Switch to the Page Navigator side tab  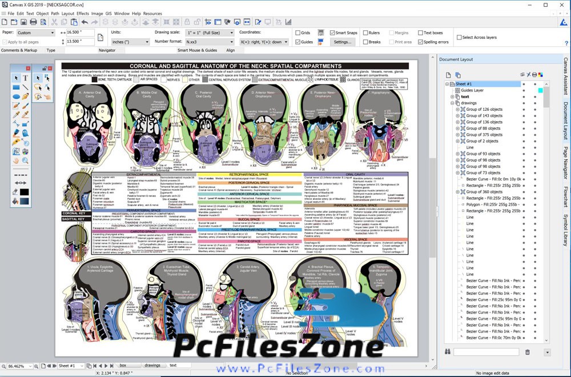[x=565, y=162]
